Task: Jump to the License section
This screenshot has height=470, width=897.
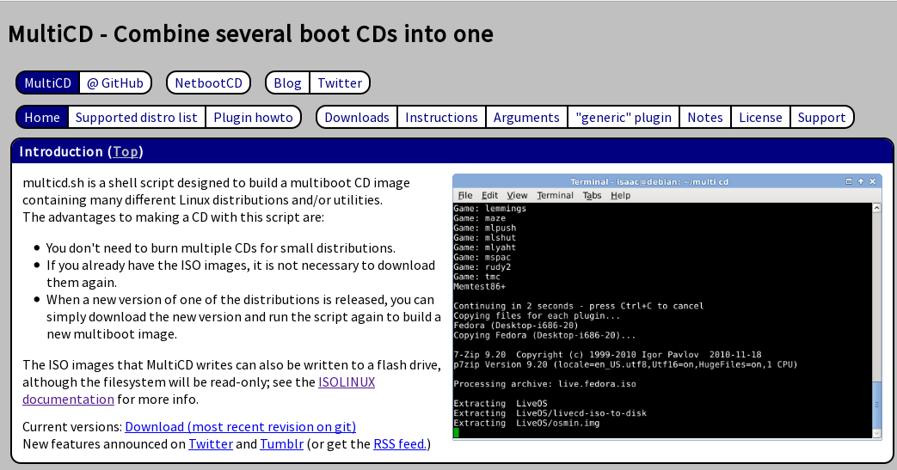Action: click(760, 117)
